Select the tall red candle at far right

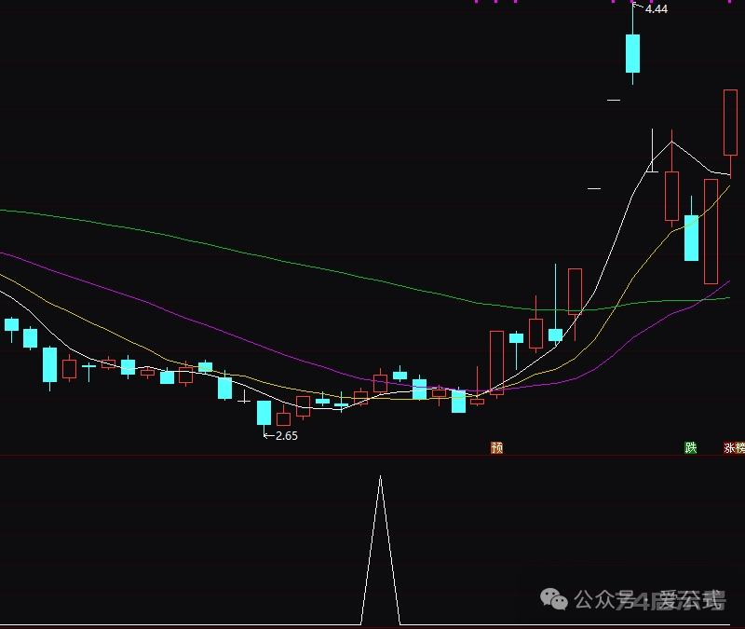(x=730, y=122)
